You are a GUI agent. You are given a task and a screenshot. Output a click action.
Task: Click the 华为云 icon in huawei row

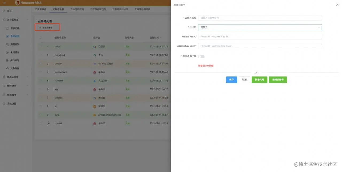(x=95, y=123)
